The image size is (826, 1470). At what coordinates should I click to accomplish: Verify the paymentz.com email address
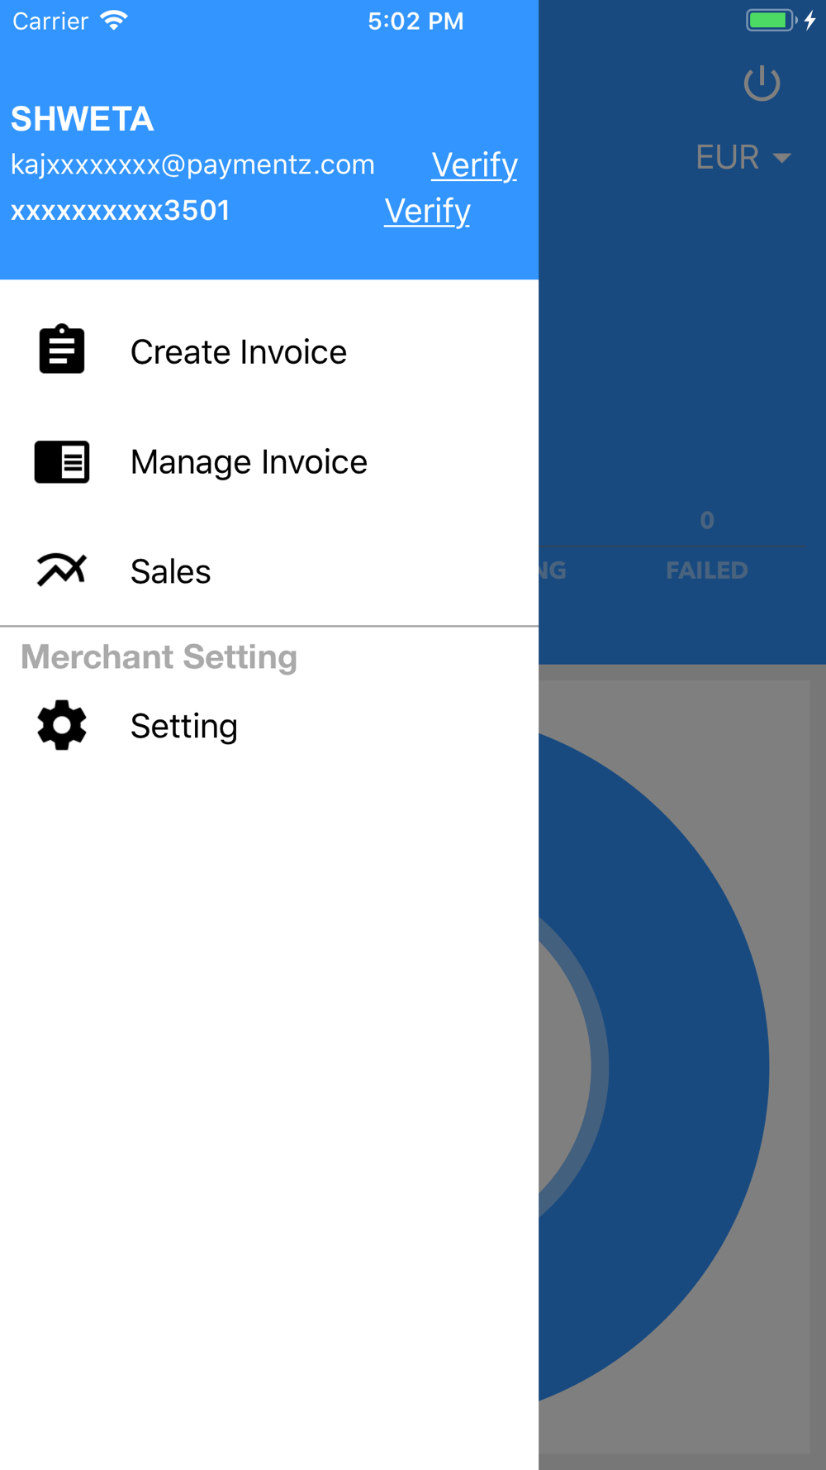tap(474, 165)
